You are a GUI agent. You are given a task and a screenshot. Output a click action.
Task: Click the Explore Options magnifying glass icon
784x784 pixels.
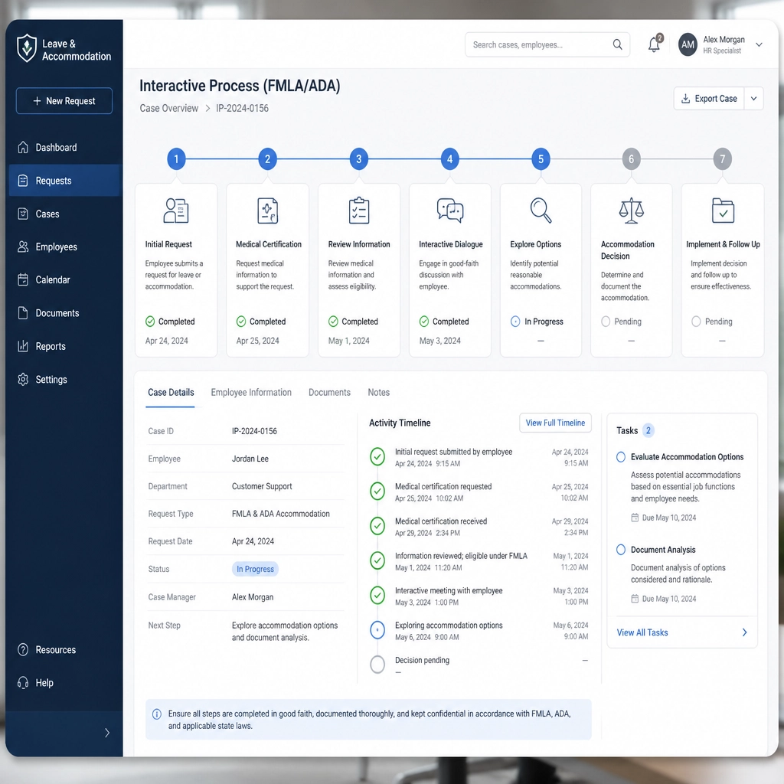(541, 210)
